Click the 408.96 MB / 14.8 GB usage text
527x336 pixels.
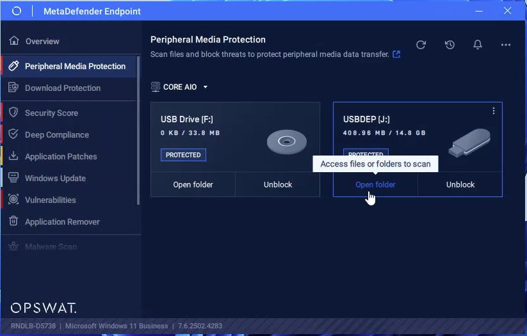(x=384, y=132)
